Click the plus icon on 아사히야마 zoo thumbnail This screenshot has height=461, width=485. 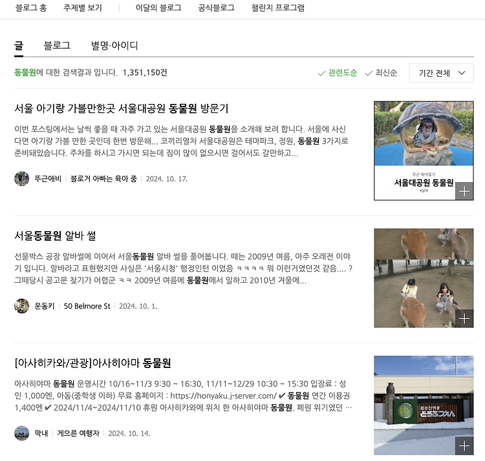coord(464,446)
